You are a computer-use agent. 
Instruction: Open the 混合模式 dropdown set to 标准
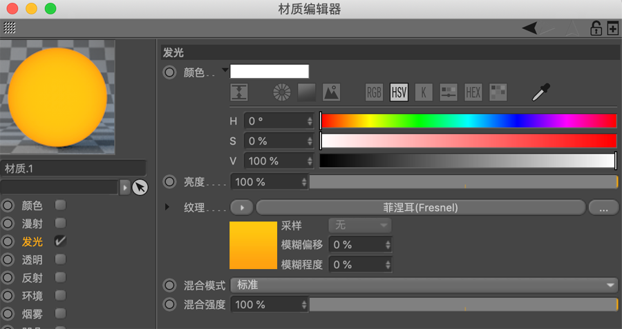(424, 285)
